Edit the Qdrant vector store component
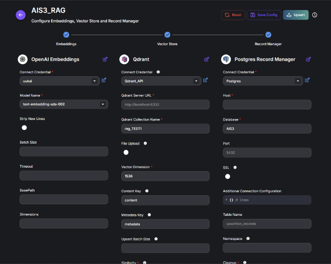Screen dimensions: 331x264 click(x=207, y=59)
